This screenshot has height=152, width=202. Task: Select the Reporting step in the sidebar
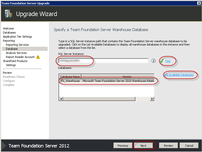coord(9,41)
